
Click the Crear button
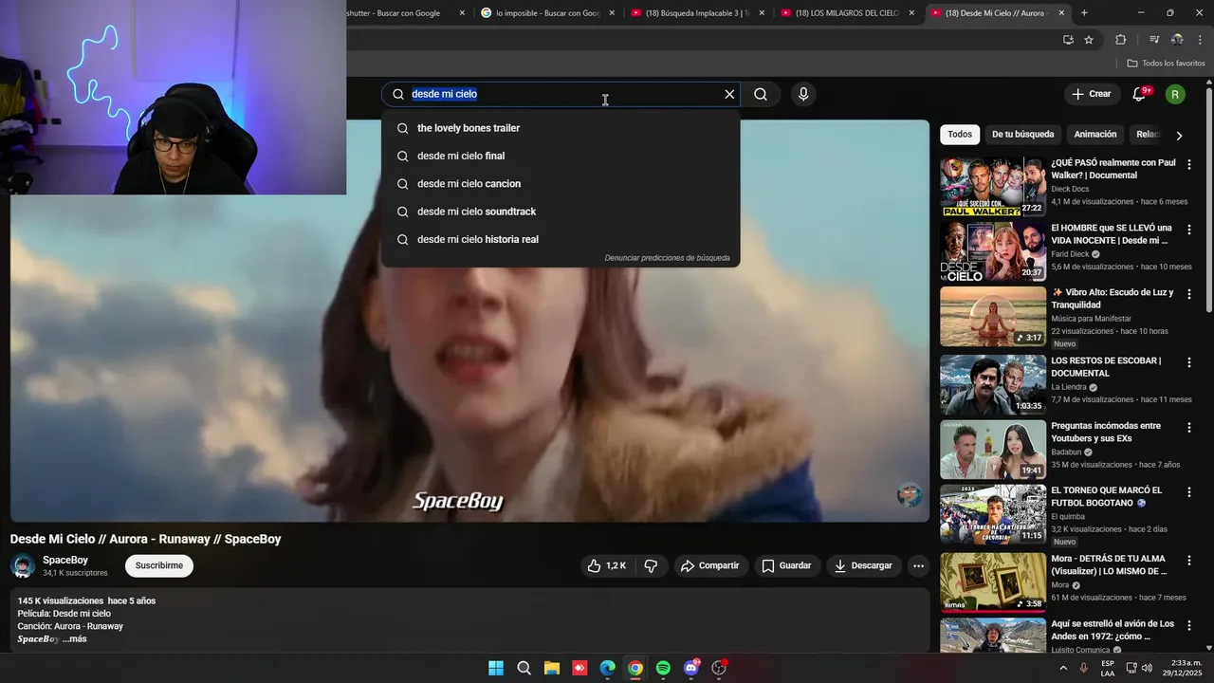[x=1091, y=94]
